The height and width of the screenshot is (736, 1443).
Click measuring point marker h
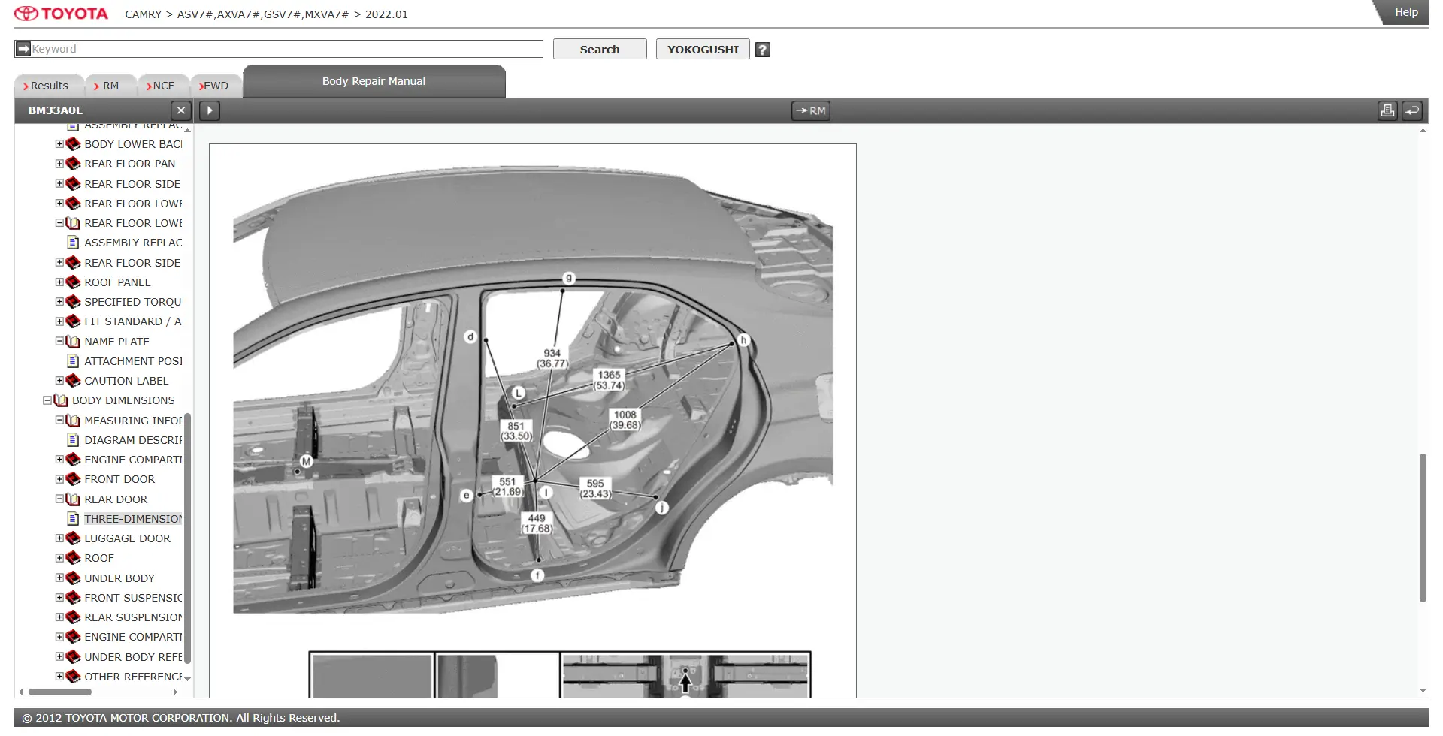pos(743,340)
